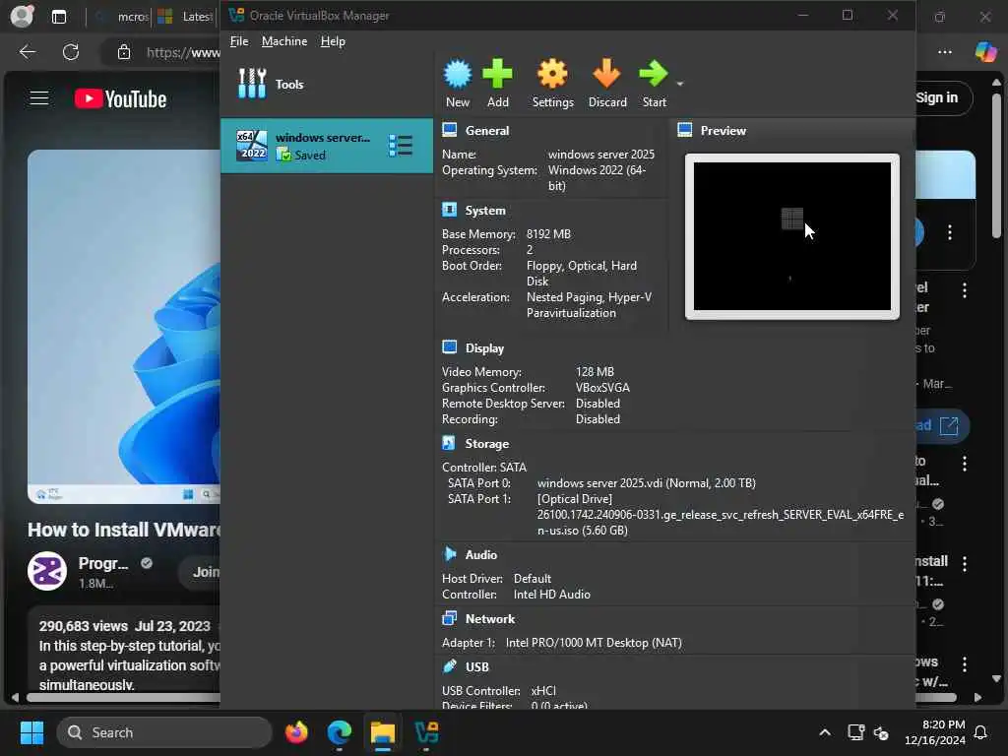
Task: Click the browser Refresh button
Action: (x=71, y=52)
